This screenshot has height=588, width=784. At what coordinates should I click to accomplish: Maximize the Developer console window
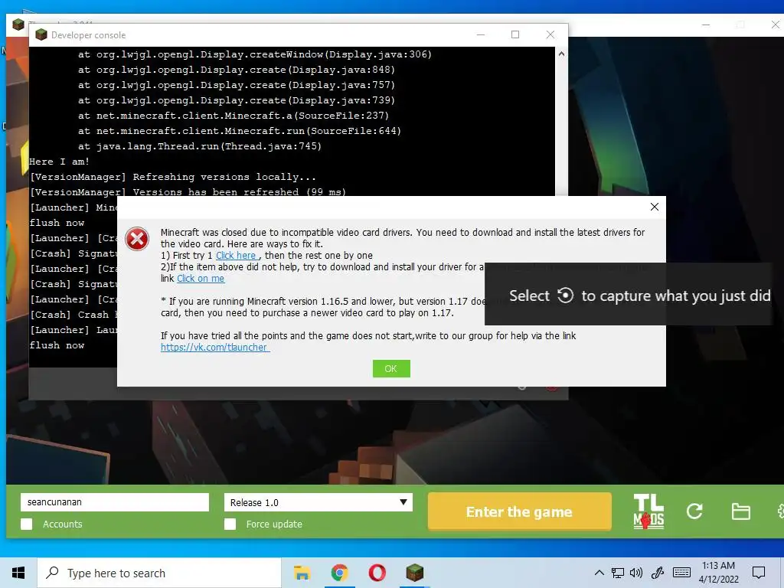point(515,34)
